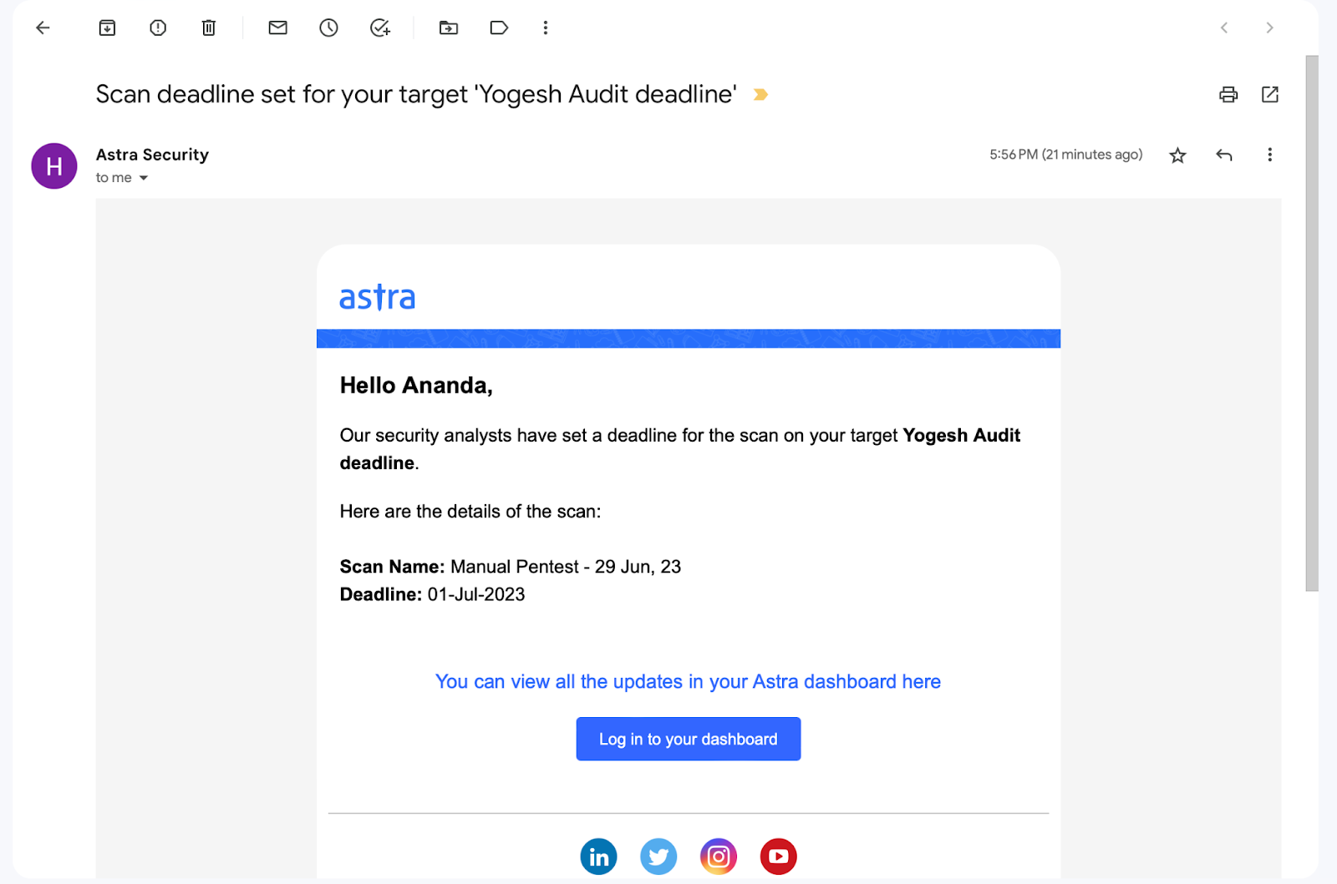This screenshot has height=884, width=1337.
Task: Go back to inbox with back arrow
Action: coord(43,28)
